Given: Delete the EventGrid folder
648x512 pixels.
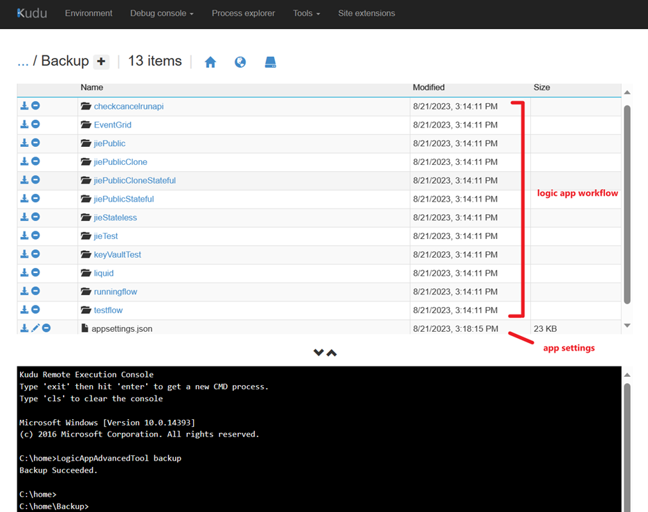Looking at the screenshot, I should 35,124.
